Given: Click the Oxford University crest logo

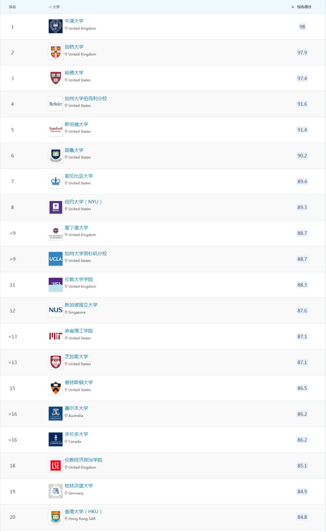Looking at the screenshot, I should coord(56,26).
